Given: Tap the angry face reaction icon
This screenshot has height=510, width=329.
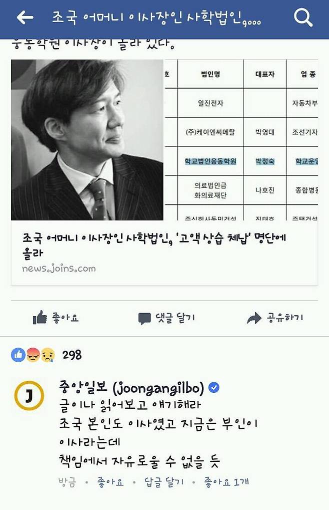Looking at the screenshot, I should pos(33,355).
